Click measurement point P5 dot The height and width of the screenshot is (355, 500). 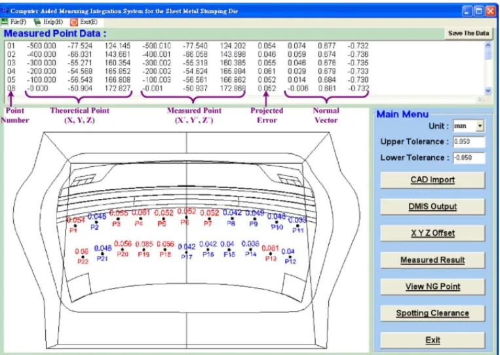163,219
